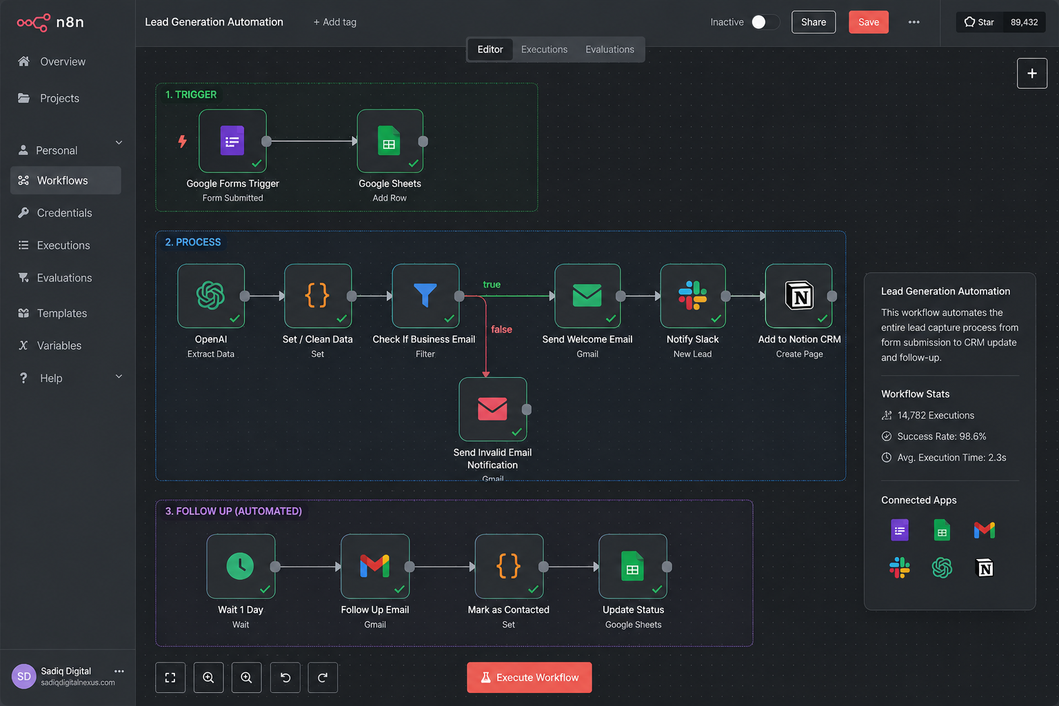
Task: Select the Google Sheets Add Row node
Action: 390,141
